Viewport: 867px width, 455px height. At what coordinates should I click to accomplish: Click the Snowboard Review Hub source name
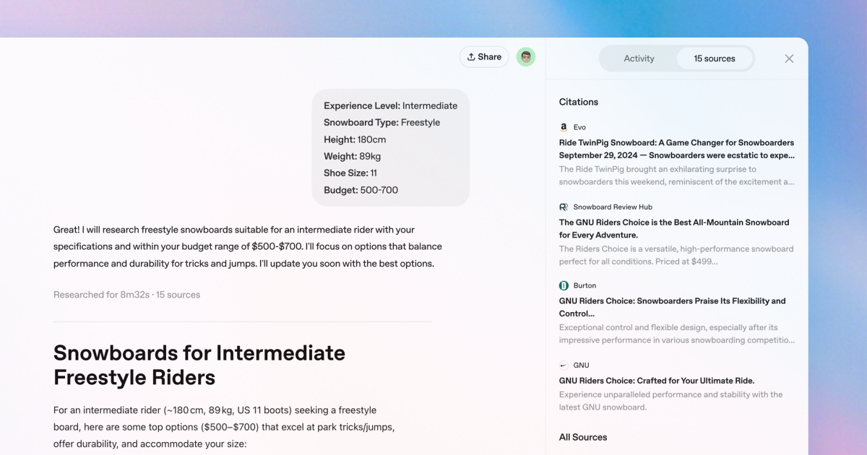coord(613,207)
